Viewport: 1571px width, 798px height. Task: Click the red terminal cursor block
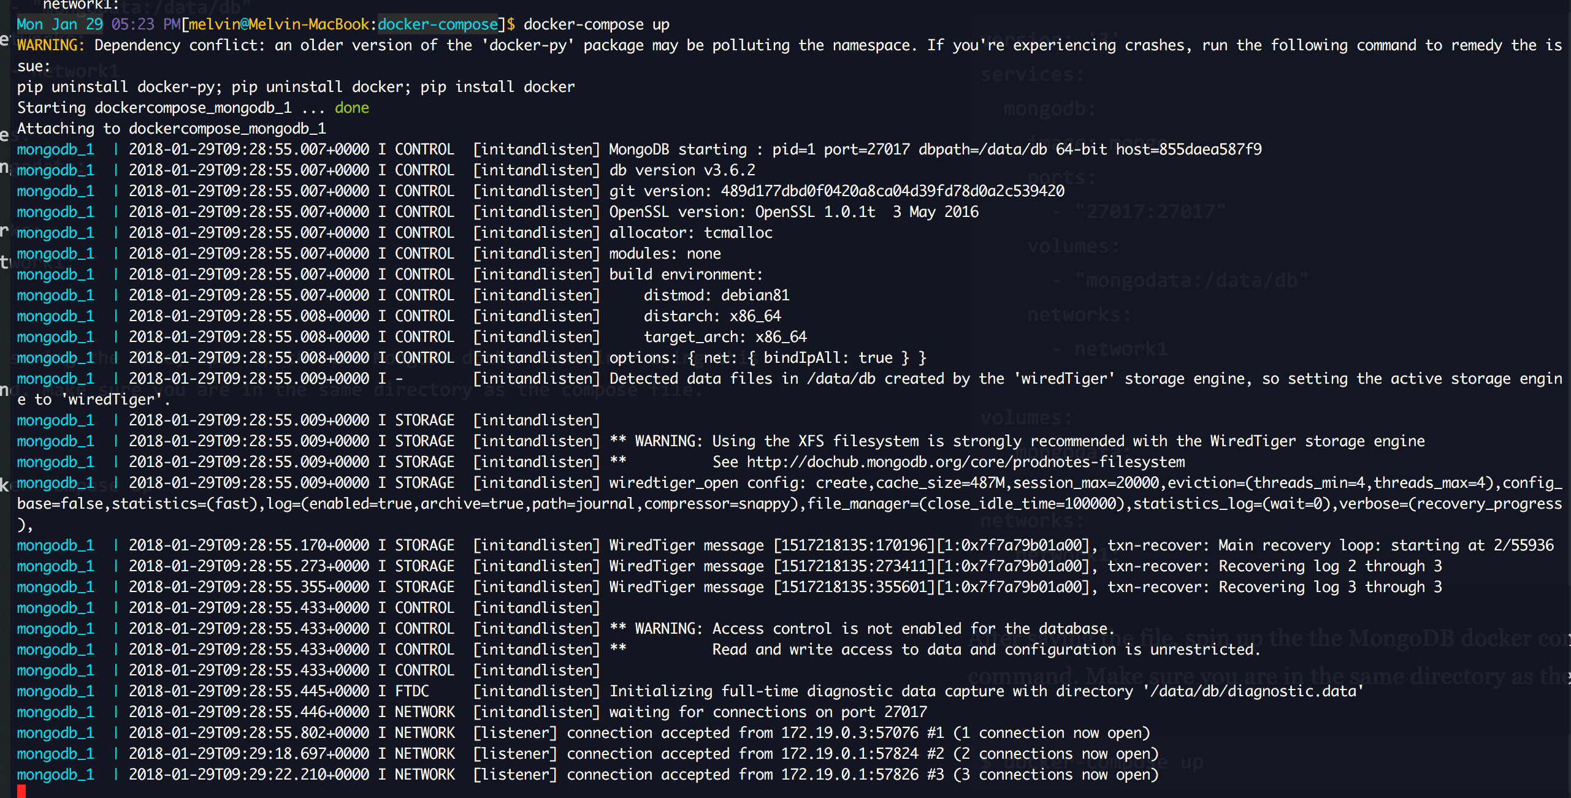(x=21, y=792)
